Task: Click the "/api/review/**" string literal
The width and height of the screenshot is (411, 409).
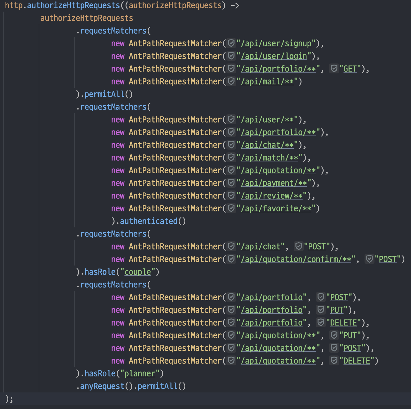Action: coord(272,196)
